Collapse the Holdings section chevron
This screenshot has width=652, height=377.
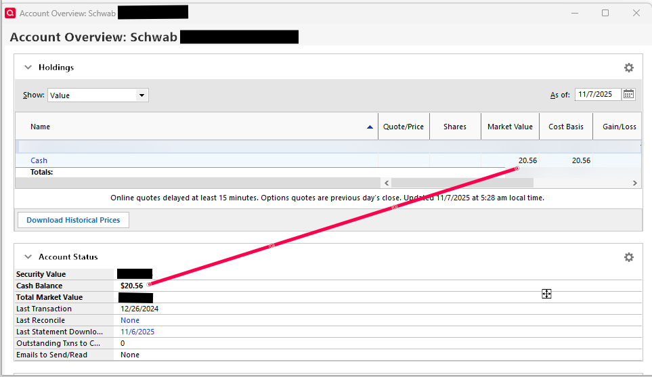tap(28, 67)
